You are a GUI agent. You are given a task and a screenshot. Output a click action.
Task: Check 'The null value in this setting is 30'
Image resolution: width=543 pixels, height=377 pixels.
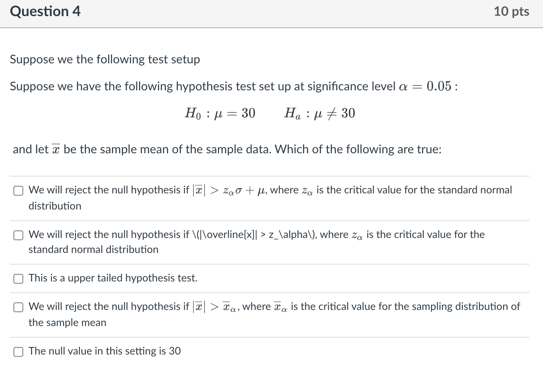coord(18,352)
